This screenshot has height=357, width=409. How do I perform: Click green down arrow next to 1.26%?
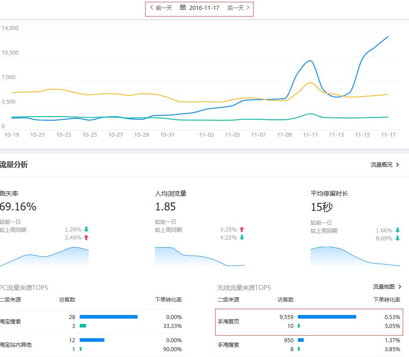[x=86, y=230]
